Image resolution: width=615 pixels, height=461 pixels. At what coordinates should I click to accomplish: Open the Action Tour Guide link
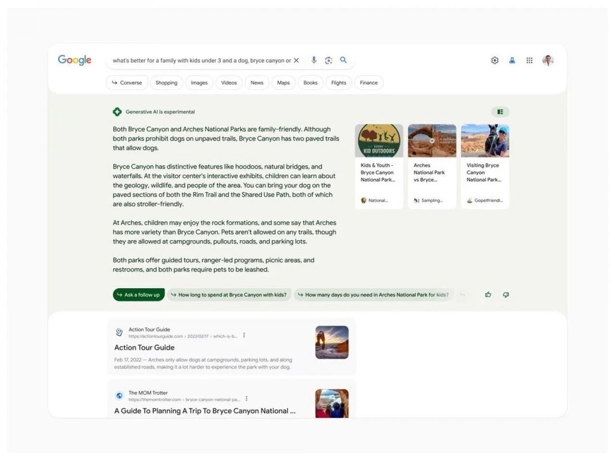click(144, 347)
